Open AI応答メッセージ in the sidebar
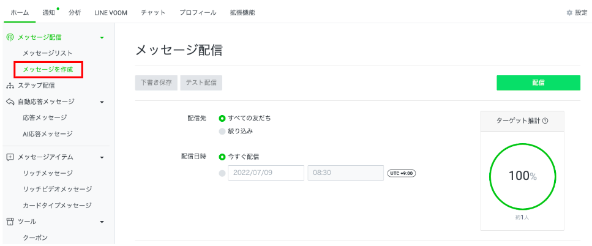Viewport: 592px width, 246px height. coord(48,134)
